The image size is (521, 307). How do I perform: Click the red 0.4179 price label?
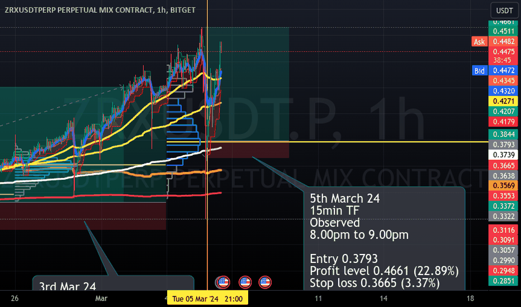click(x=503, y=122)
